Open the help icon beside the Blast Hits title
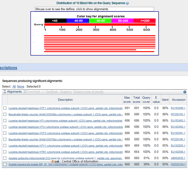 128,3
